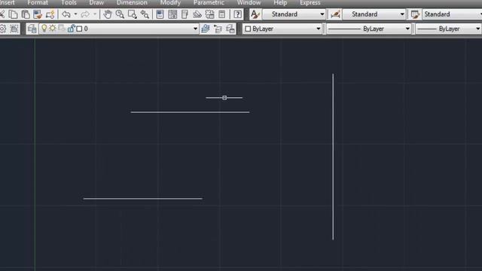Undo the last action
Screen dimensions: 482x271
(x=66, y=14)
